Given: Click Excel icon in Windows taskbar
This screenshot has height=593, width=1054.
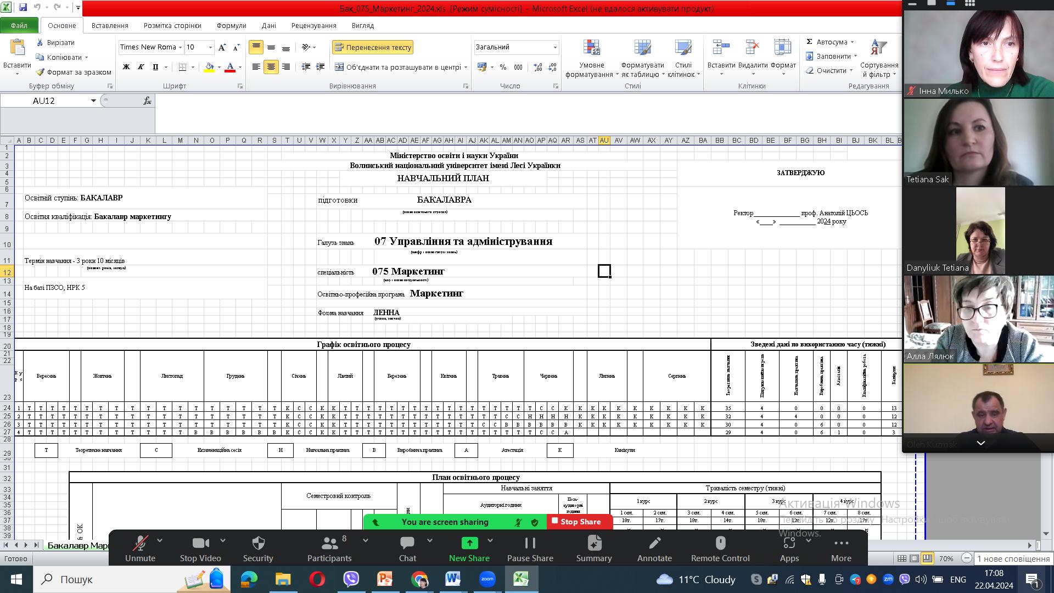Looking at the screenshot, I should [520, 579].
